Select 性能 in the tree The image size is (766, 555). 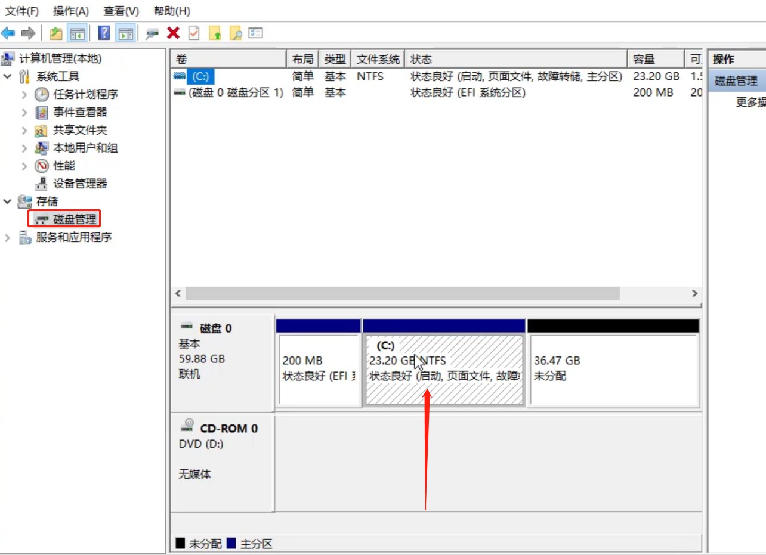(64, 166)
